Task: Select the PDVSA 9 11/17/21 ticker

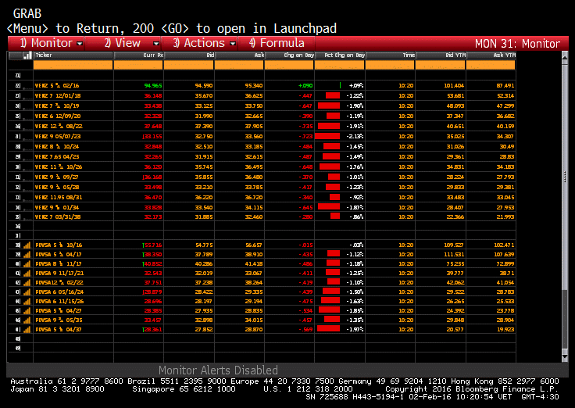Action: coord(59,274)
